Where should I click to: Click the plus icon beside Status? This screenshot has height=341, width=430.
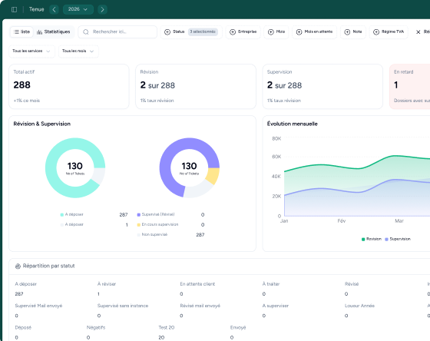(167, 32)
